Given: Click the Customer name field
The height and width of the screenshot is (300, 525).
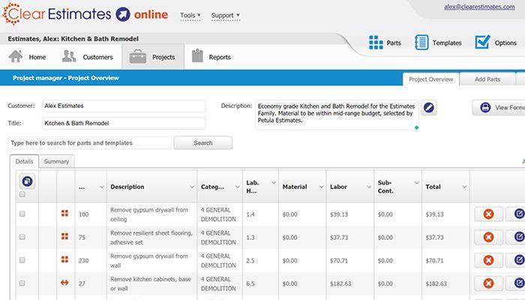Looking at the screenshot, I should pos(124,106).
